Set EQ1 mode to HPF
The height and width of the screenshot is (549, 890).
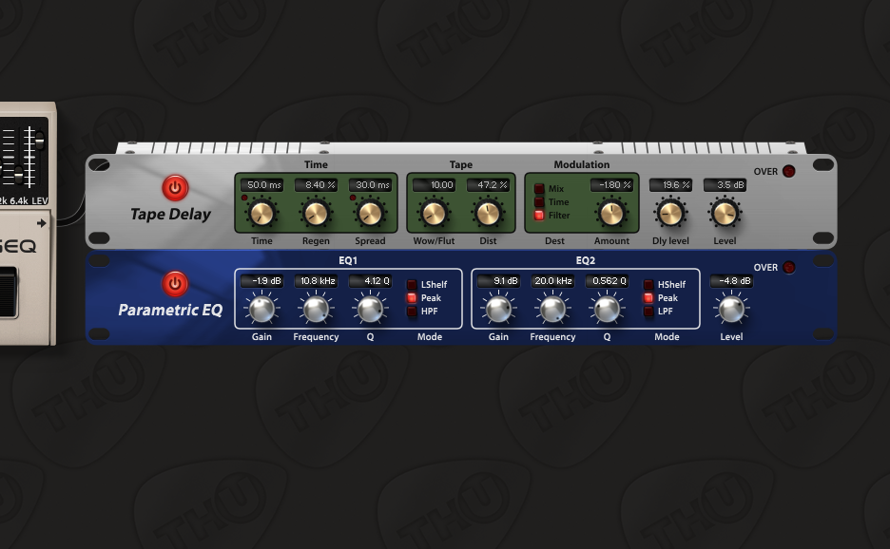(x=412, y=312)
